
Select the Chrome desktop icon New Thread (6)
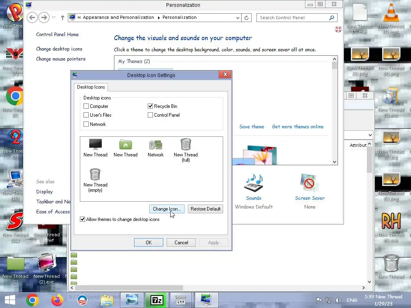(14, 102)
